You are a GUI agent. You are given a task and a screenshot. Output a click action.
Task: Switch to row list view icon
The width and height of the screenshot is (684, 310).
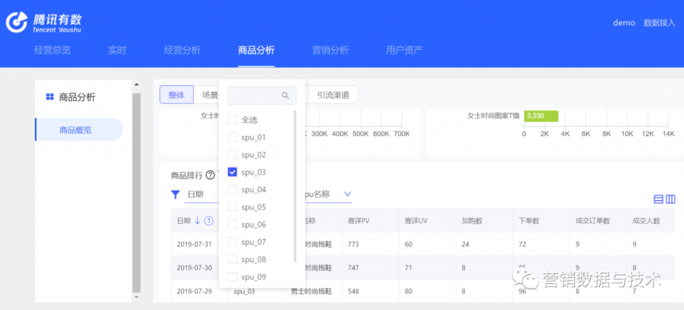[659, 199]
